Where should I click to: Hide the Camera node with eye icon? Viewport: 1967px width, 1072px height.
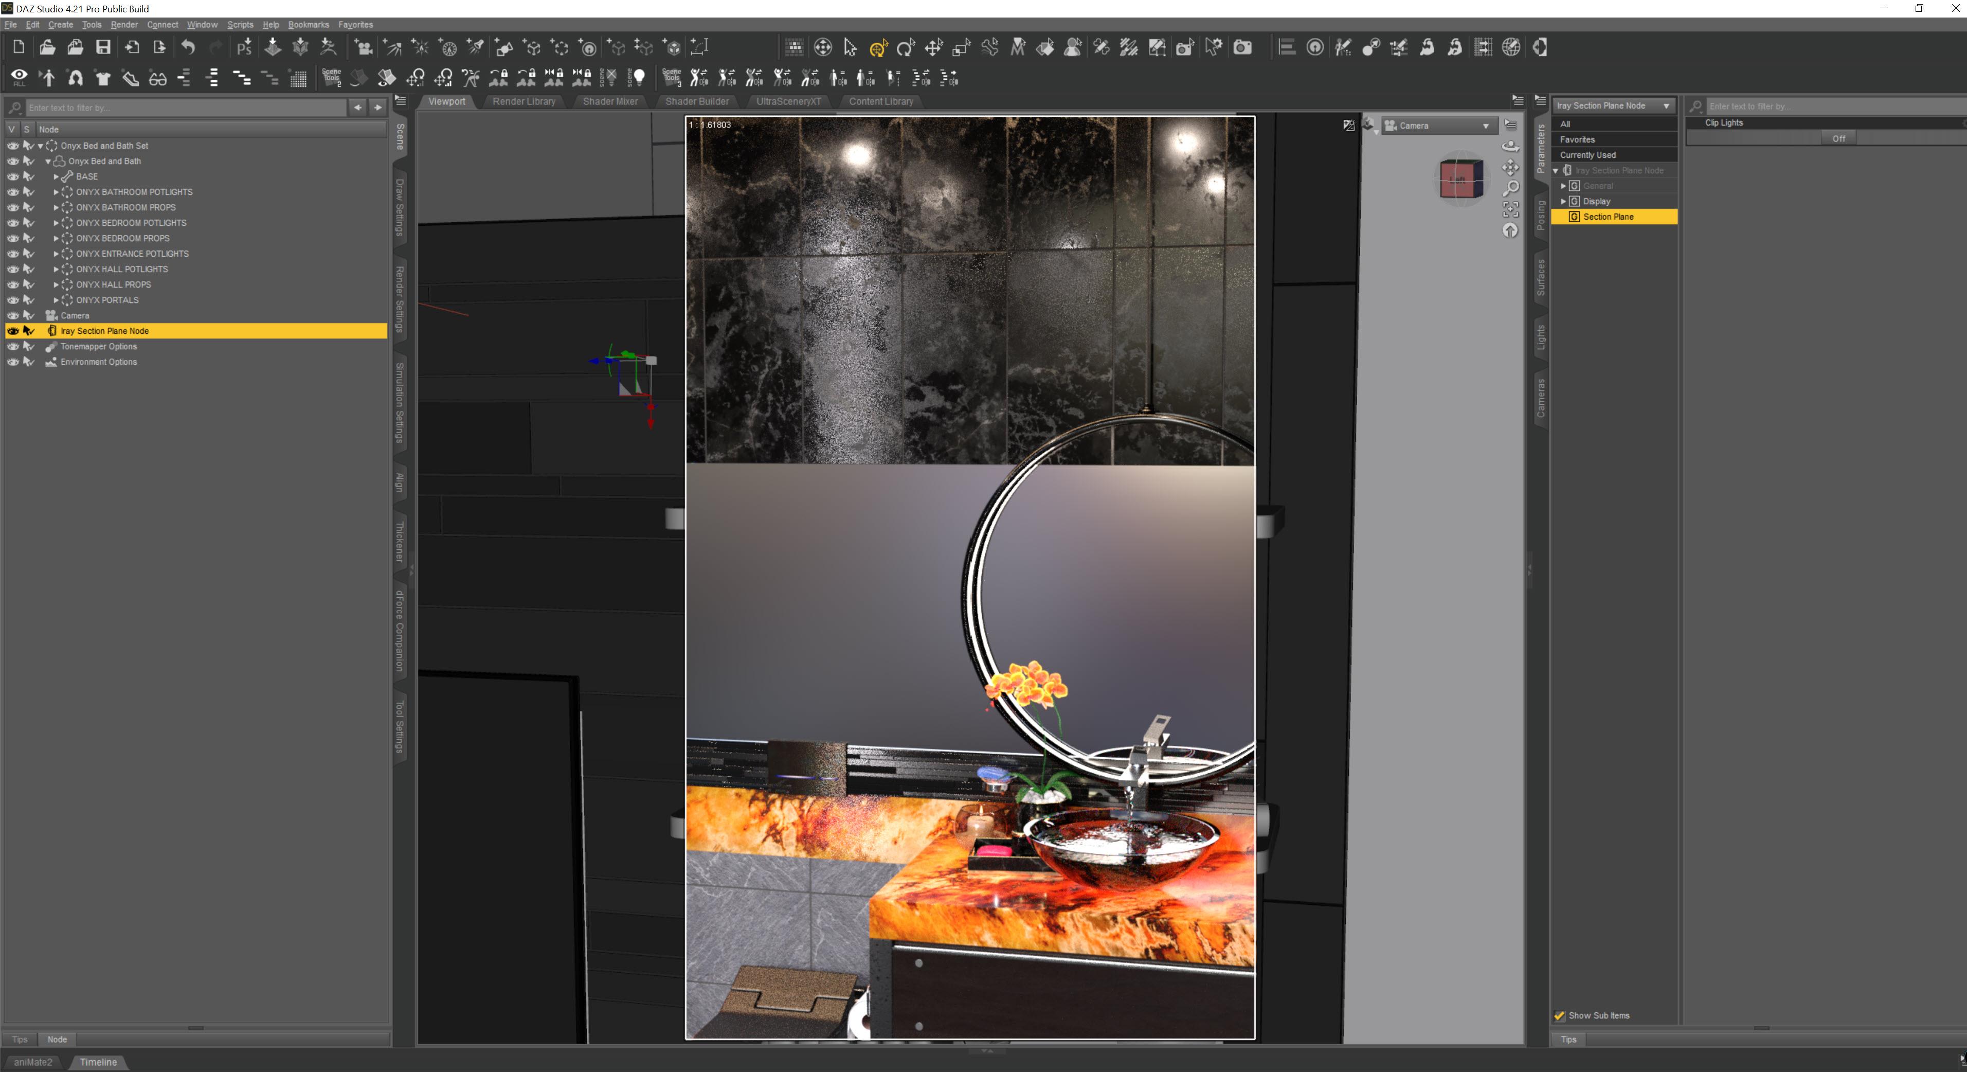pyautogui.click(x=13, y=315)
